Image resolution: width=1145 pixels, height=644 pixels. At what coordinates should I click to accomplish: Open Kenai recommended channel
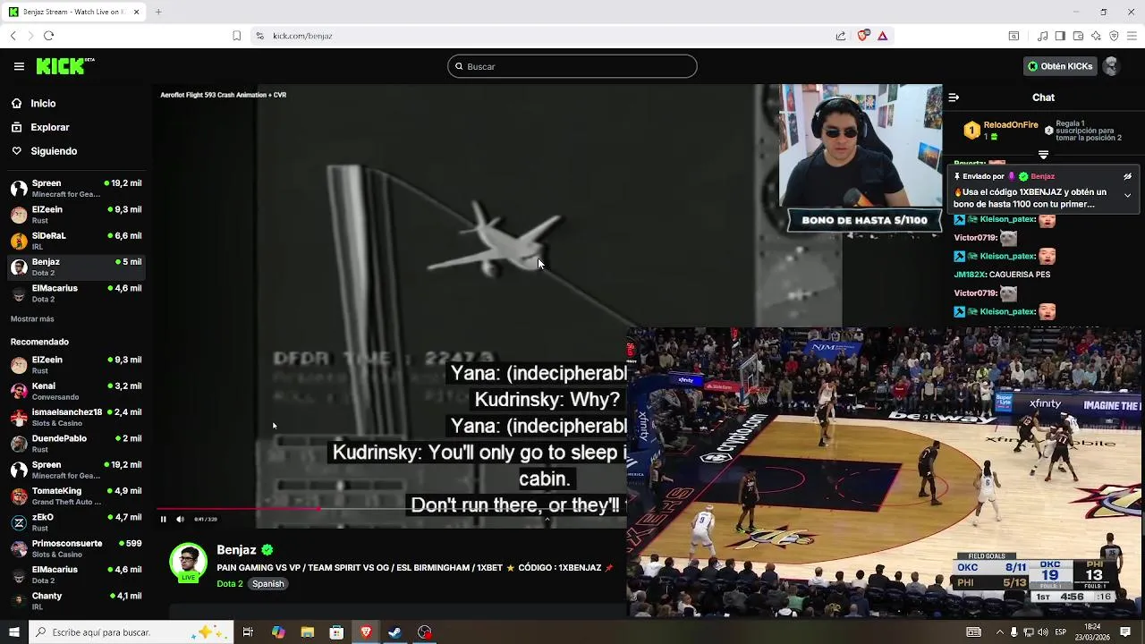click(x=76, y=391)
